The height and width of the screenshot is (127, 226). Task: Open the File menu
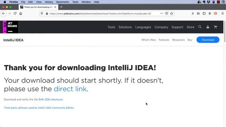(23, 2)
